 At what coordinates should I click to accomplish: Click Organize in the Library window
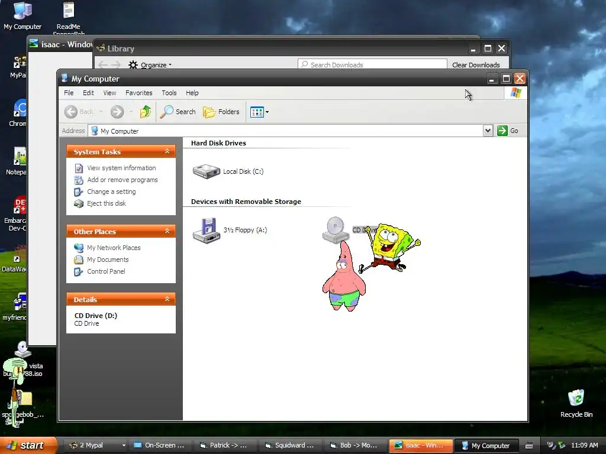[150, 65]
